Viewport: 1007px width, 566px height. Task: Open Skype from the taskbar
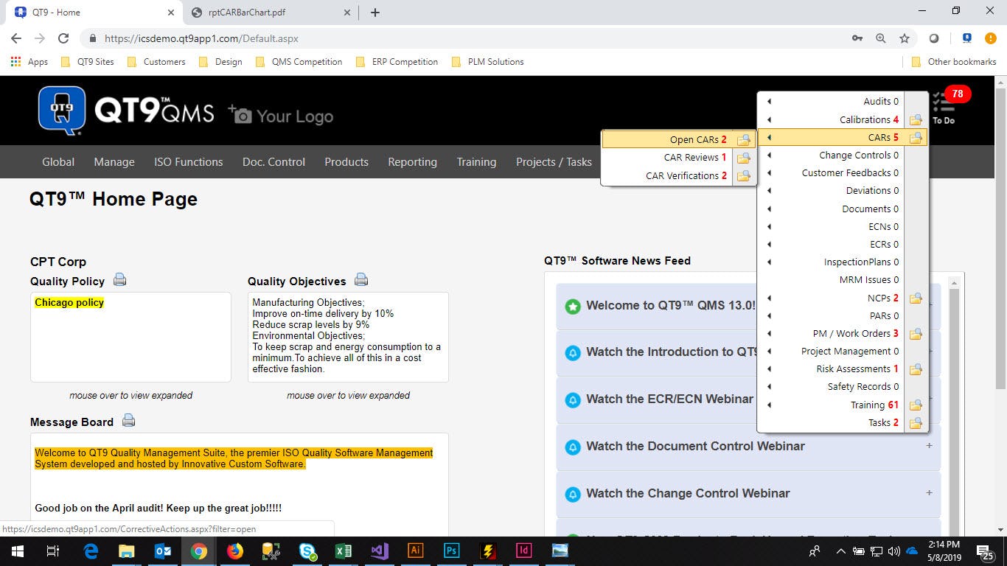(x=307, y=551)
